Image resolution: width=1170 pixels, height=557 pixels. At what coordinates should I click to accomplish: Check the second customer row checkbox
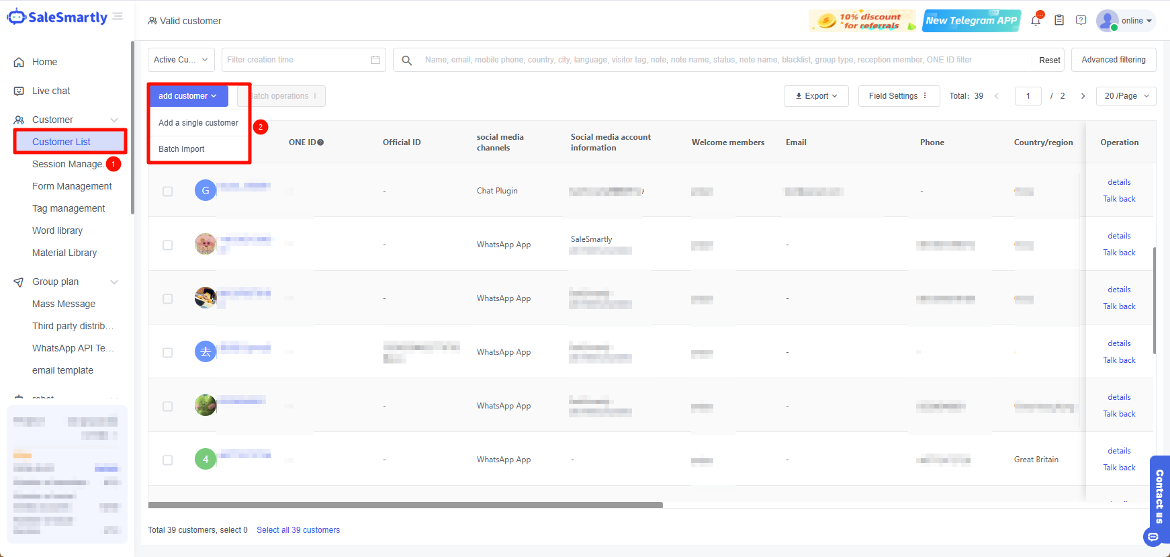[168, 245]
